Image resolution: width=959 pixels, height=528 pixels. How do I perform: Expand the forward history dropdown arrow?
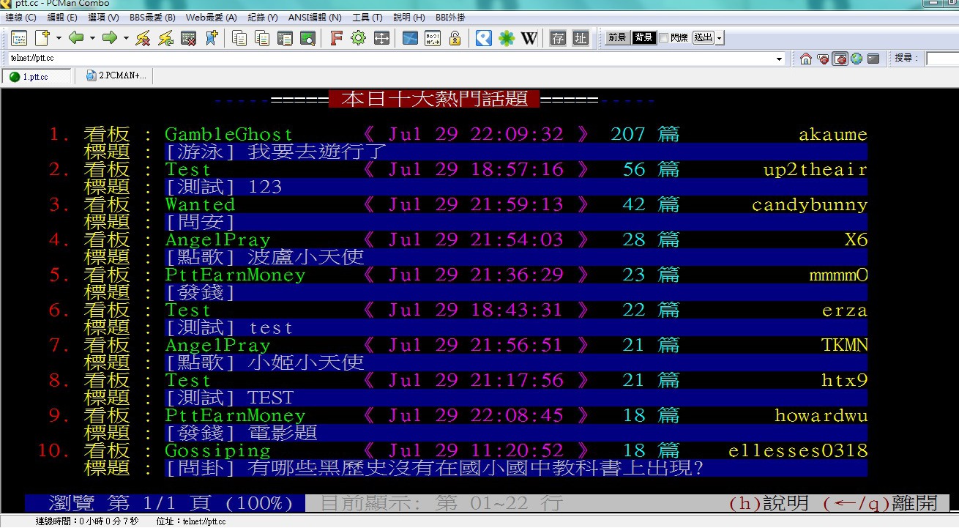[x=126, y=38]
